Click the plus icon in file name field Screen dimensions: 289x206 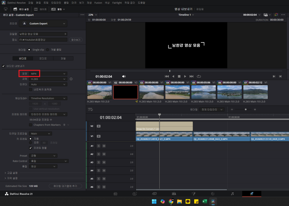point(65,34)
